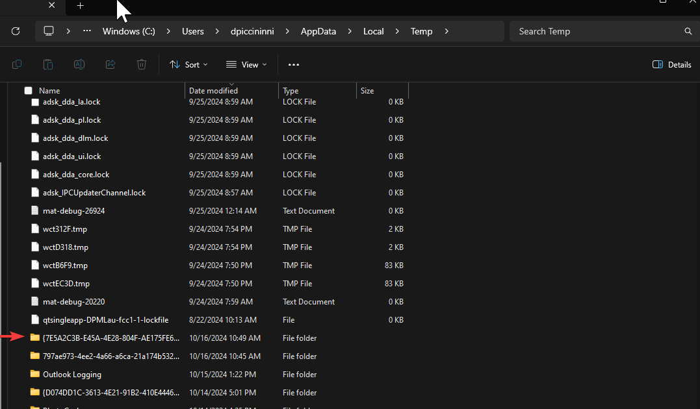Click the vertical scrollbar on left pane edge

click(x=1, y=286)
